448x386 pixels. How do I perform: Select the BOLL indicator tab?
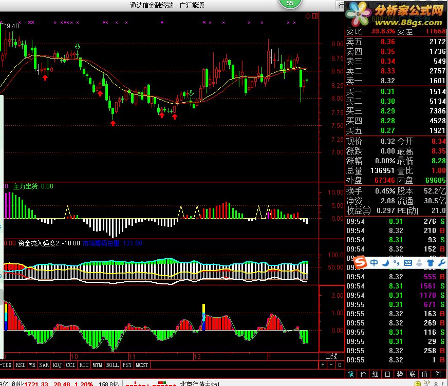pyautogui.click(x=113, y=365)
